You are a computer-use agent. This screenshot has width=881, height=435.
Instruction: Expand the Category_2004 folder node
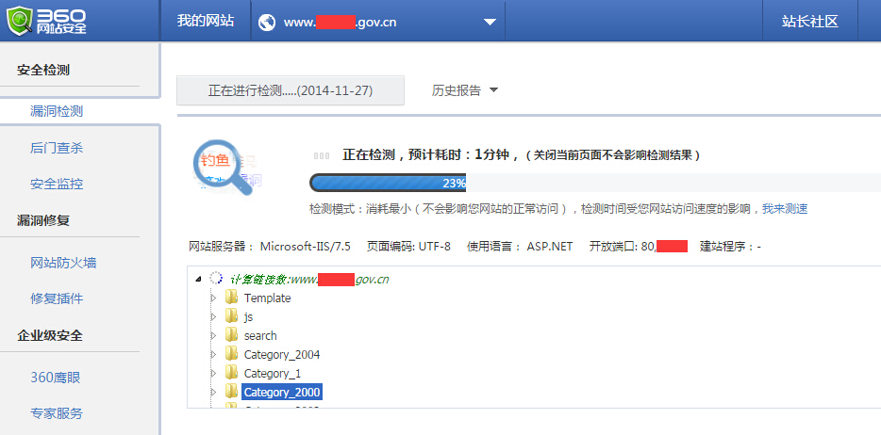[x=213, y=354]
